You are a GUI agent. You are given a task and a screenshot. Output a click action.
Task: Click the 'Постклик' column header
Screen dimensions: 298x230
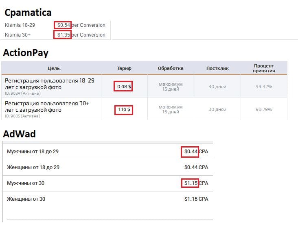pyautogui.click(x=217, y=68)
